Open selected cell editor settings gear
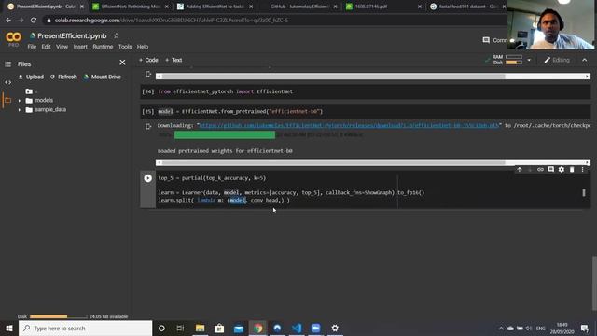The height and width of the screenshot is (336, 597). tap(562, 170)
